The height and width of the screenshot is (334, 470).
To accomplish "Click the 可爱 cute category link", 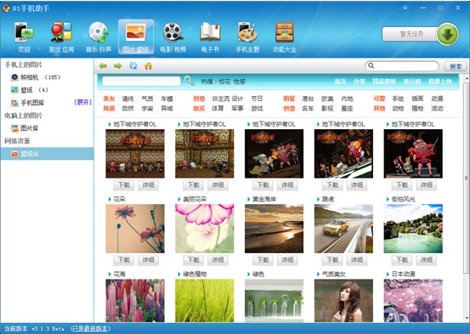I will (x=379, y=99).
